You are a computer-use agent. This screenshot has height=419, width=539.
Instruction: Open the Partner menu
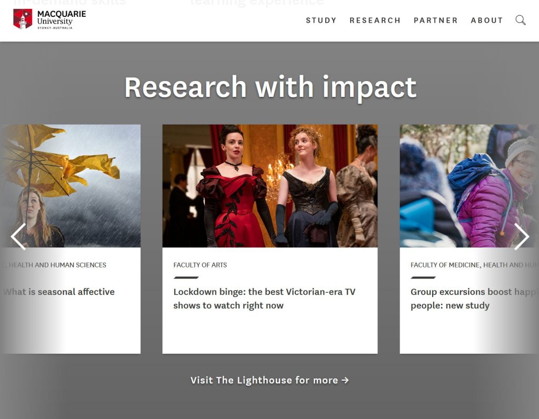[x=435, y=21]
